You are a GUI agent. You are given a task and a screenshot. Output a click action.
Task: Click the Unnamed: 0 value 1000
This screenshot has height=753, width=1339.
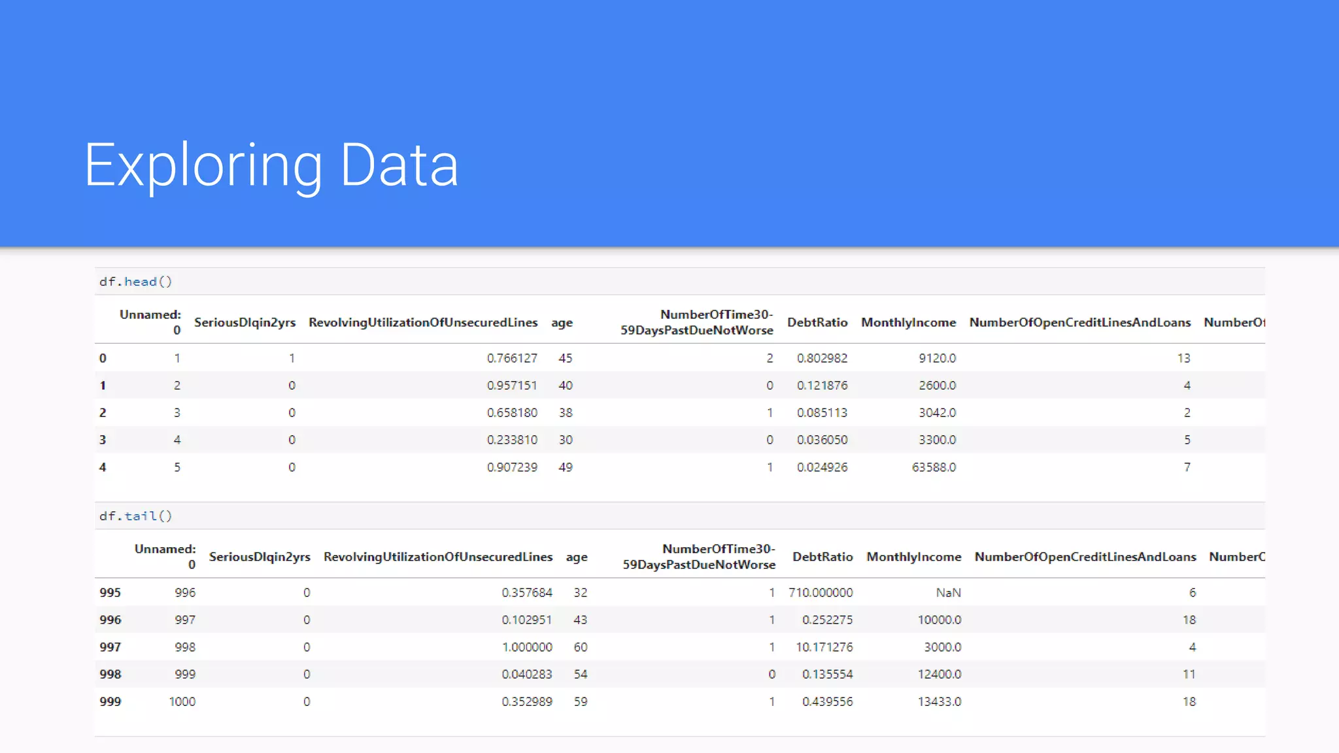(x=182, y=702)
